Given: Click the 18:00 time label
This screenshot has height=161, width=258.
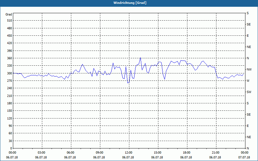Looking at the screenshot, I should pyautogui.click(x=186, y=153).
